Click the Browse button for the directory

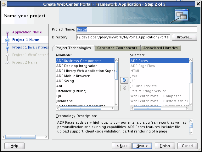coord(184,37)
